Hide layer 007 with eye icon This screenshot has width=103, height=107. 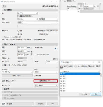pyautogui.click(x=61, y=88)
